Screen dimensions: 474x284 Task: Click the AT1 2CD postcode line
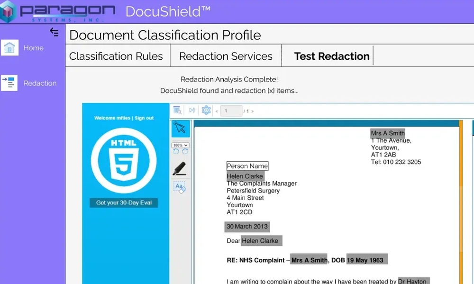tap(239, 212)
